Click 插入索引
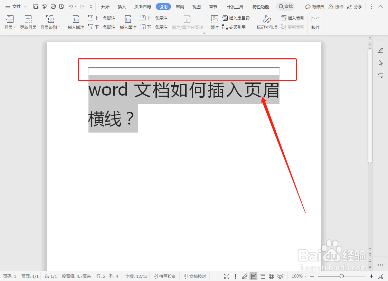Image resolution: width=388 pixels, height=281 pixels. [293, 18]
